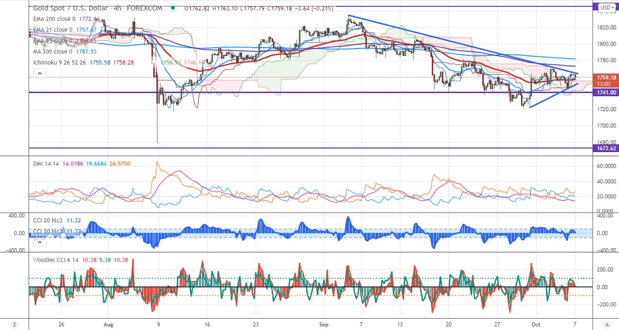Click the C1759.18 close value text
Viewport: 619px width, 330px height.
coord(279,8)
